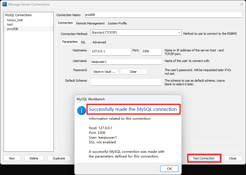The image size is (246, 175).
Task: Click the 'Manage Server Connections' window title
Action: [29, 4]
